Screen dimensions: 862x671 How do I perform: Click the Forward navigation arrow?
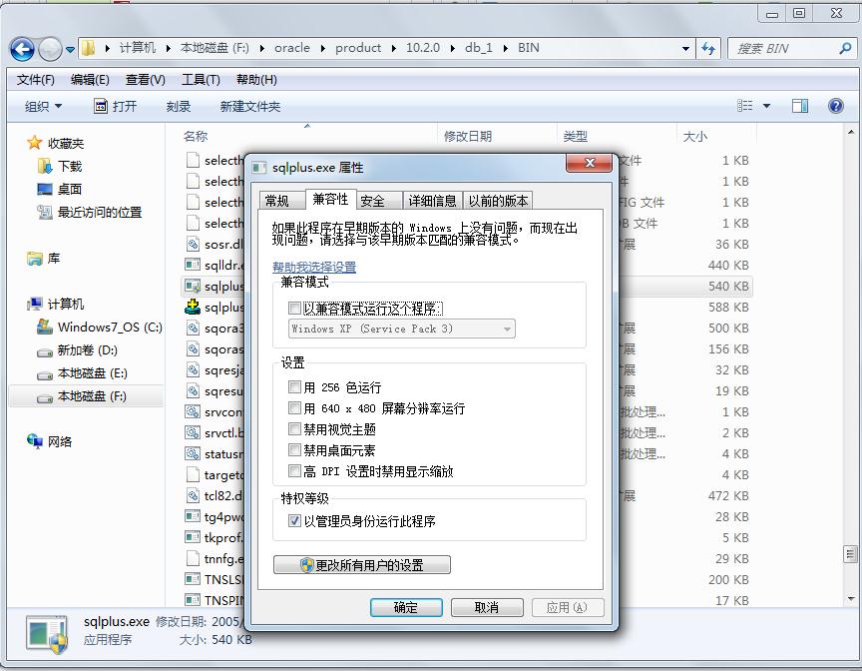point(50,50)
